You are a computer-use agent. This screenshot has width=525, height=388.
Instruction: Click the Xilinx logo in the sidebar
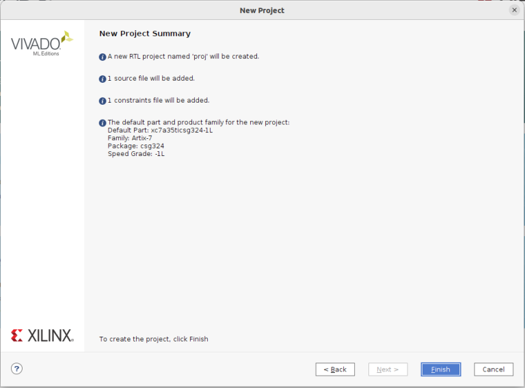[x=42, y=335]
